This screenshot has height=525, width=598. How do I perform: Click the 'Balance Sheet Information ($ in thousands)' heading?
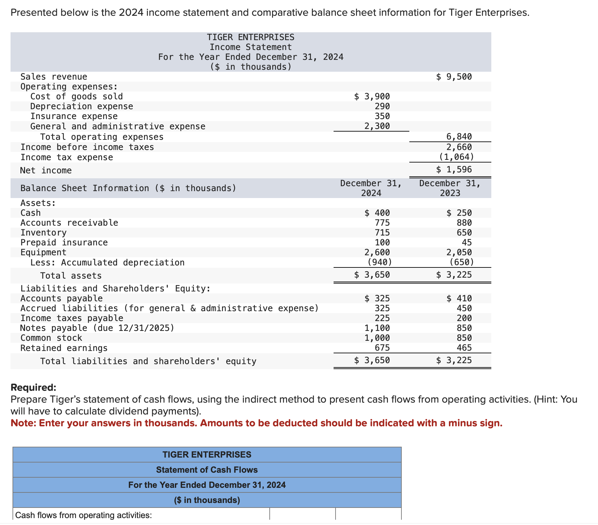pyautogui.click(x=128, y=188)
